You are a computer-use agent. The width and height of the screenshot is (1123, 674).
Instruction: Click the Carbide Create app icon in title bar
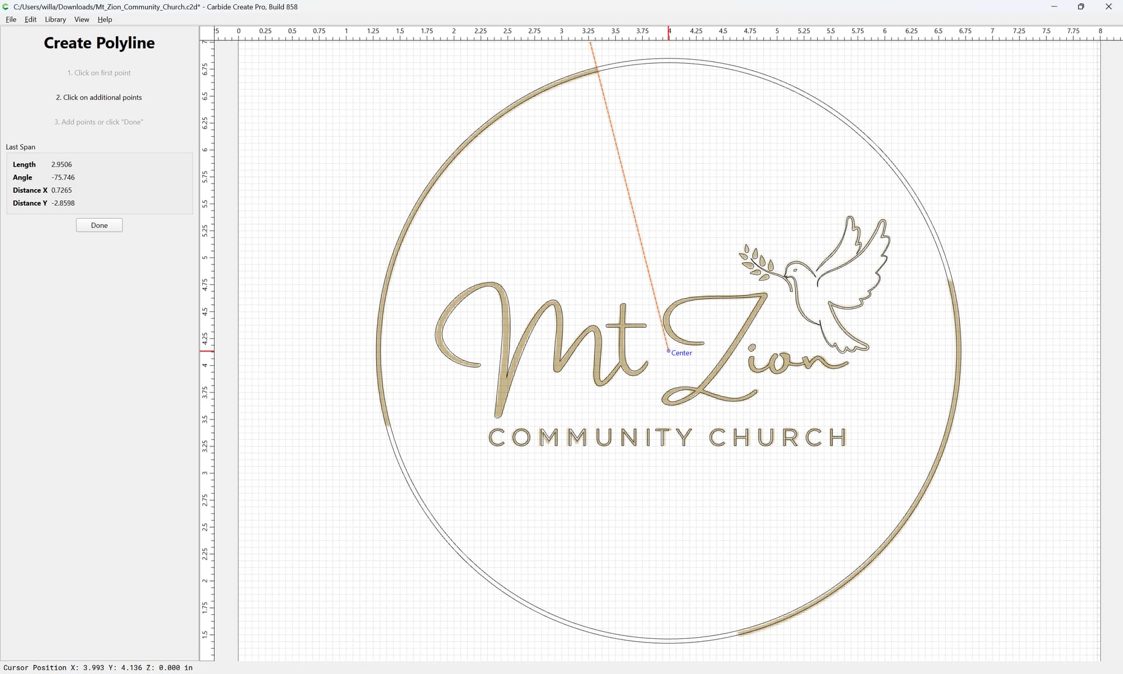point(6,6)
